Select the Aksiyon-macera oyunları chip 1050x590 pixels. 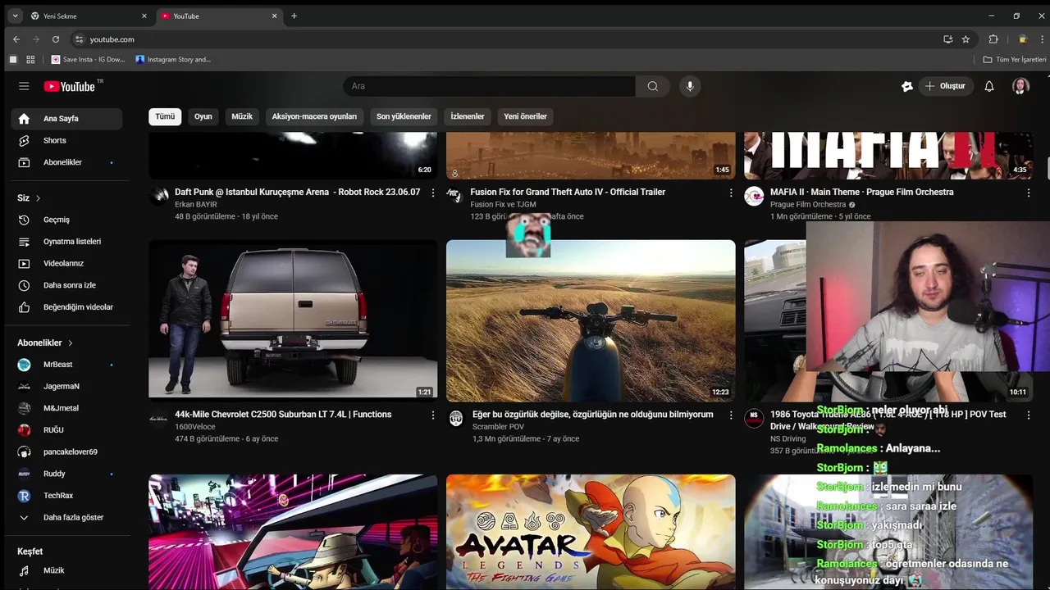[x=314, y=116]
